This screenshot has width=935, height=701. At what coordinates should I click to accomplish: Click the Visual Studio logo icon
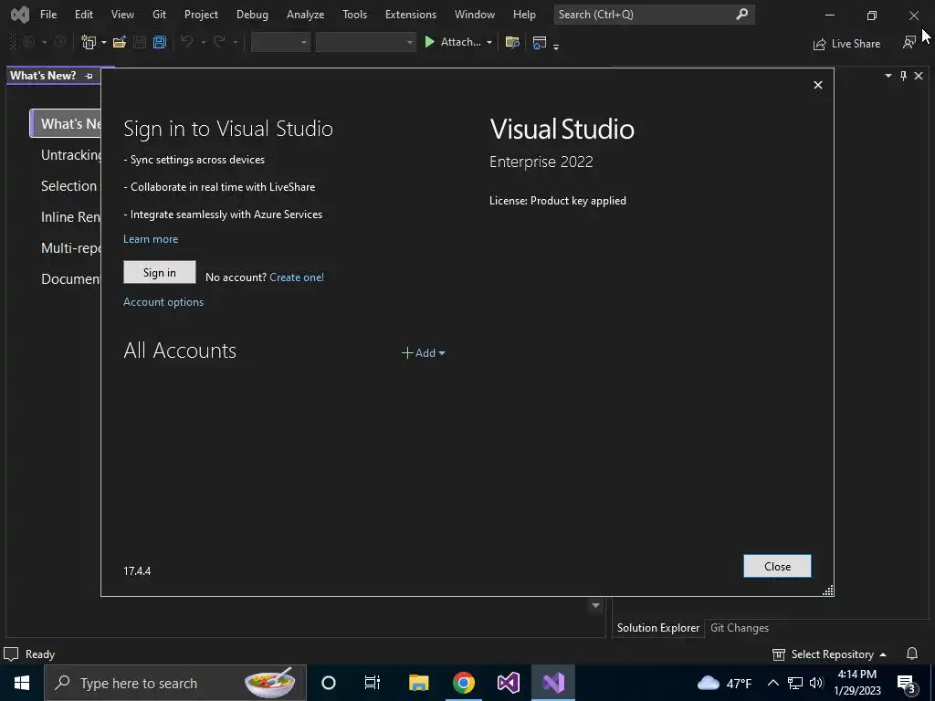(20, 15)
